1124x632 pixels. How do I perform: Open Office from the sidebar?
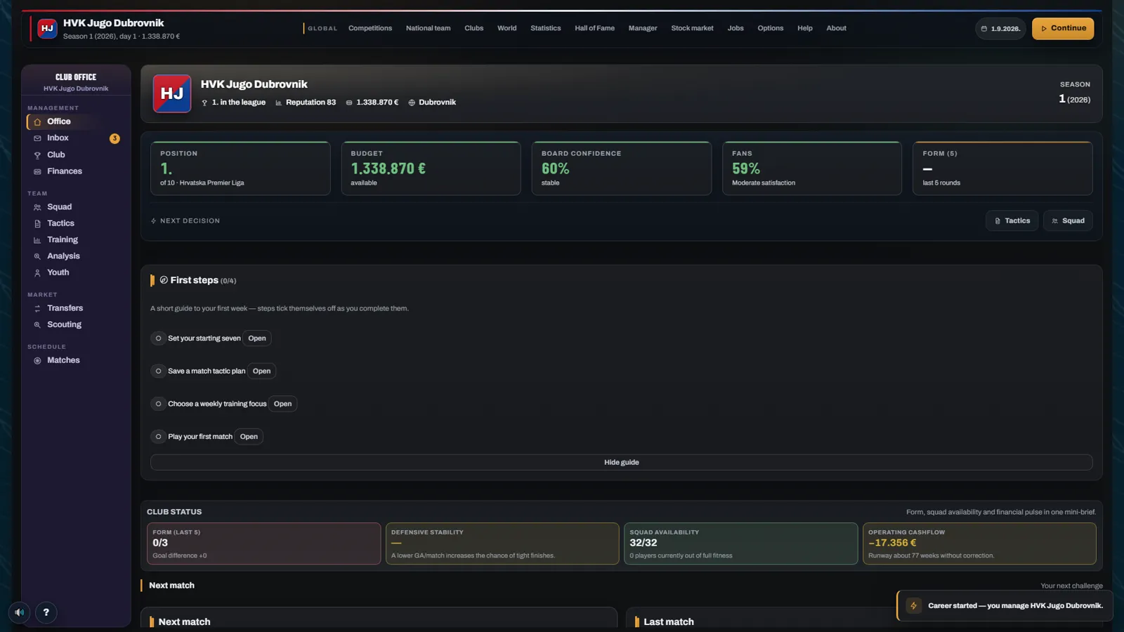click(76, 121)
